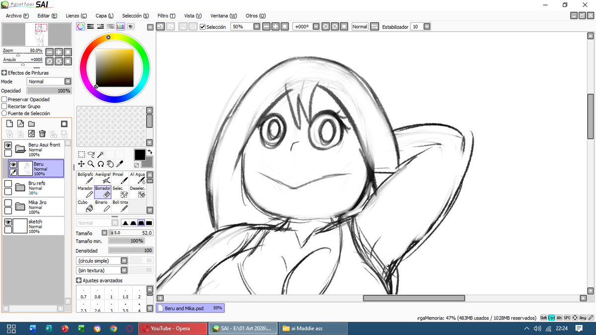Choose the Deselec. deselection pen tool
Viewport: 596px width, 335px height.
coord(138,192)
